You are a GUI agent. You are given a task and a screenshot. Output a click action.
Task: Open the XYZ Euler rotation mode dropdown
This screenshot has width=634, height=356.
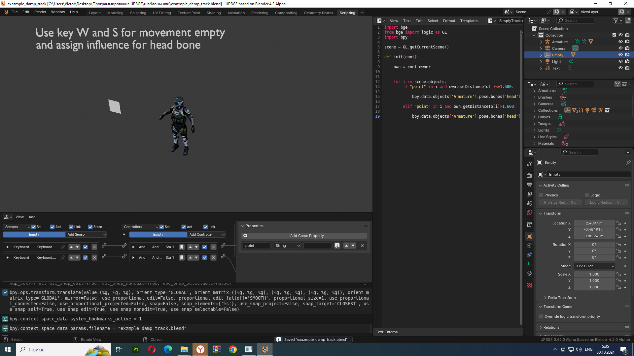coord(594,266)
